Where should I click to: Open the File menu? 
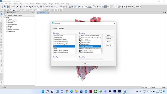pos(2,4)
